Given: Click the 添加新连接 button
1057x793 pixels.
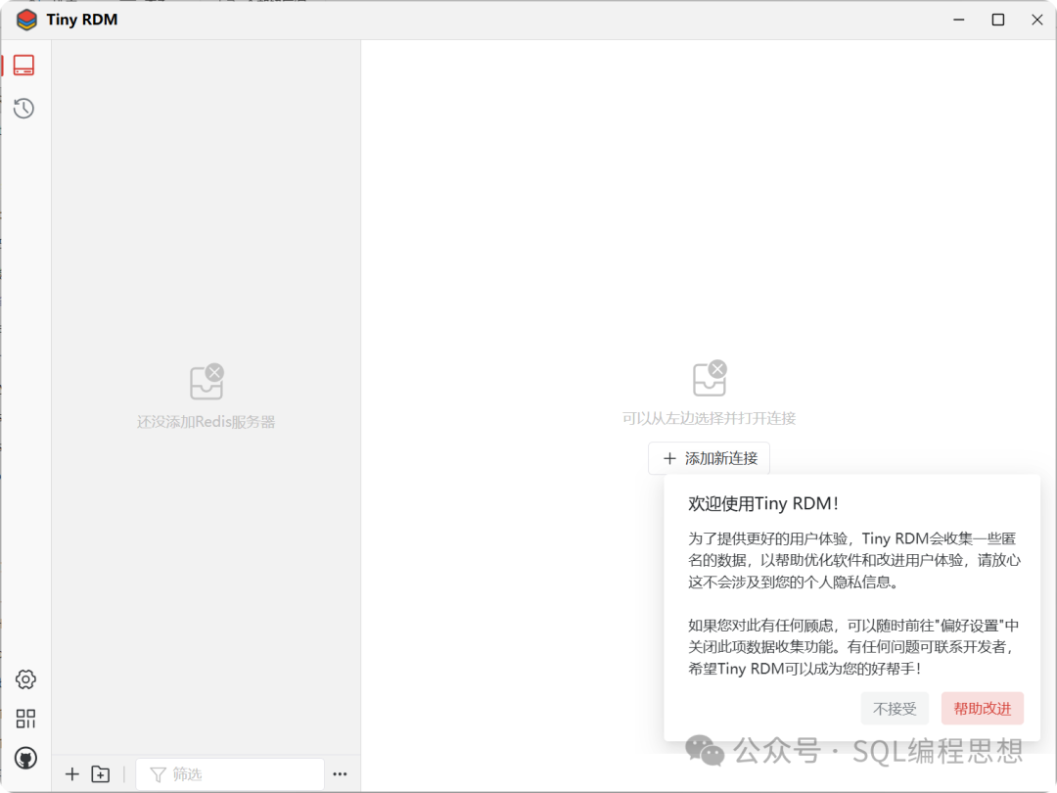Looking at the screenshot, I should 709,458.
